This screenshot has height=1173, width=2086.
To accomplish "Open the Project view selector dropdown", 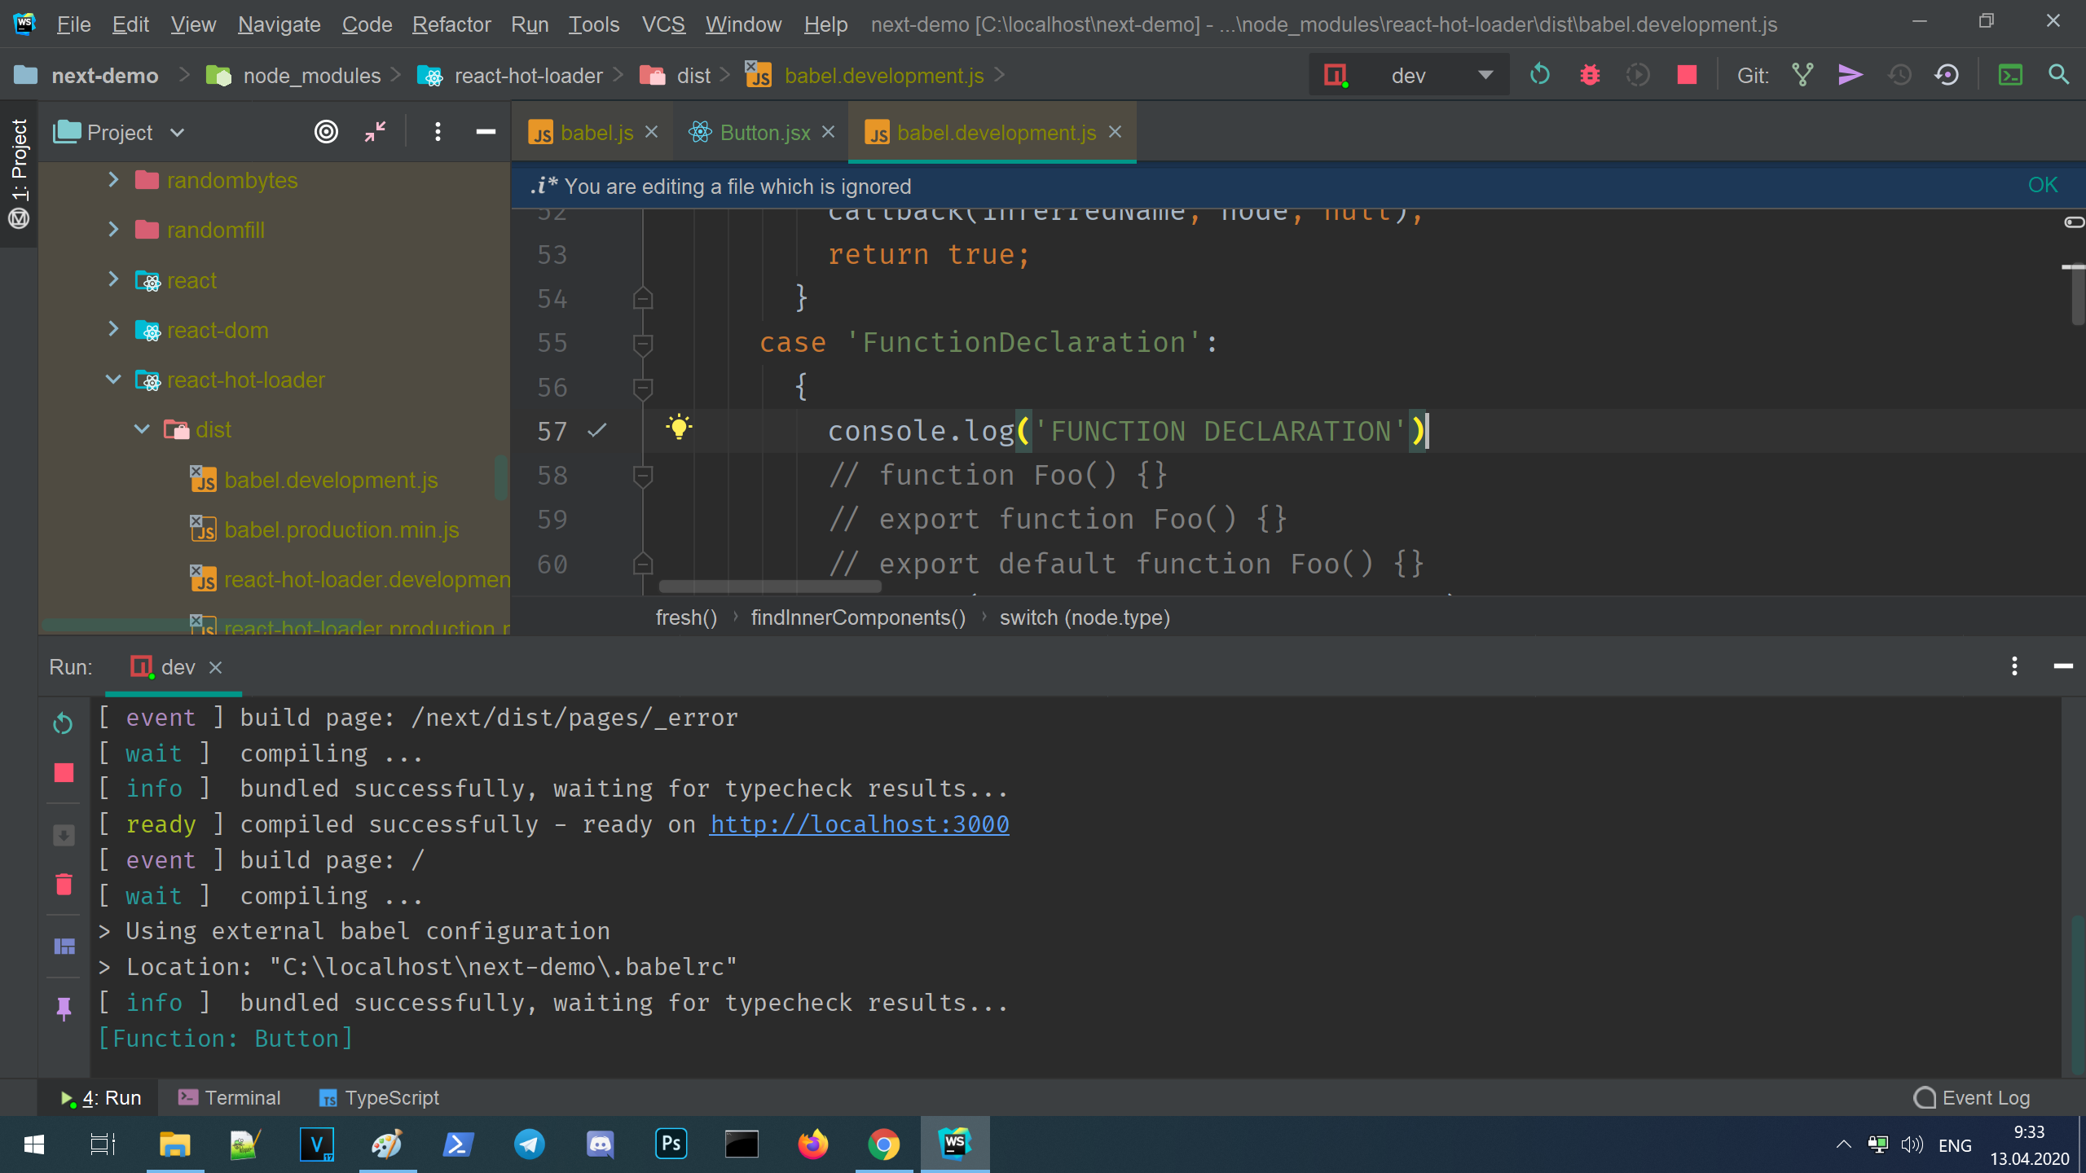I will coord(121,132).
